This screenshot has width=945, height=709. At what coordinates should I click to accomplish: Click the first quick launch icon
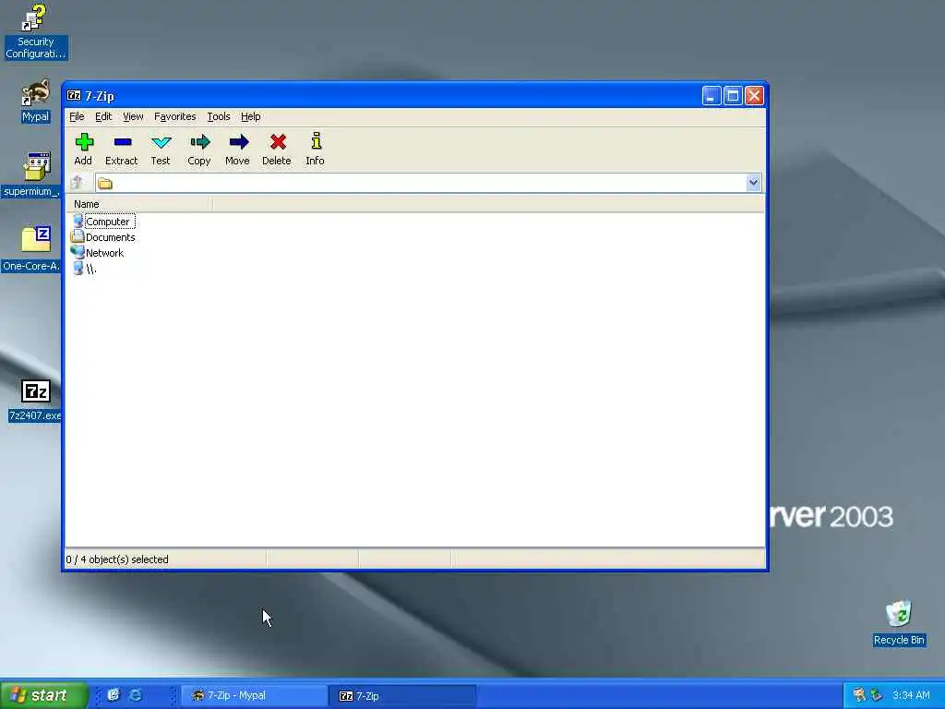point(114,695)
